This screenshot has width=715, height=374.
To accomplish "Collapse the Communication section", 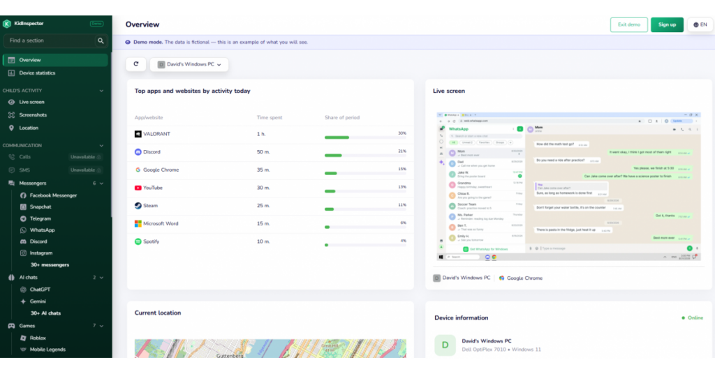I will click(x=101, y=146).
